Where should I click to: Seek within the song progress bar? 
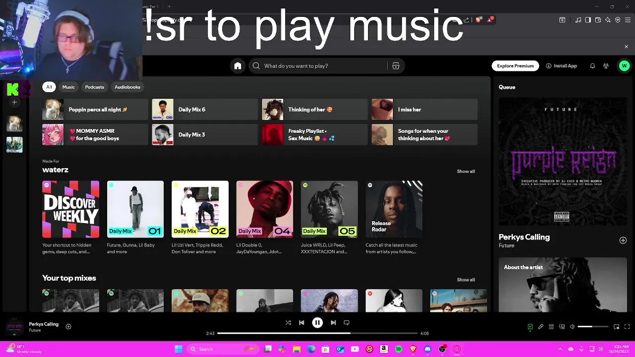317,333
